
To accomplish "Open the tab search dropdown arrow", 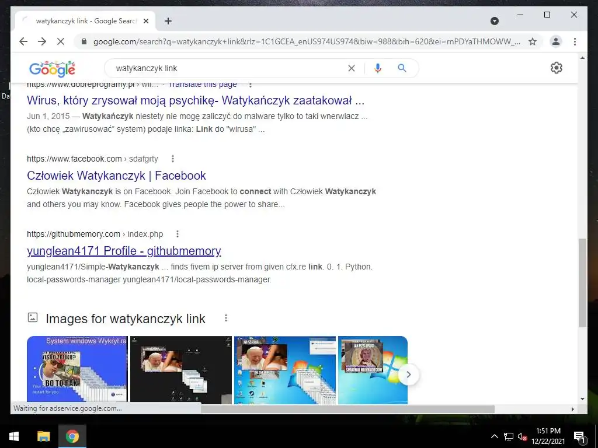I will (x=494, y=21).
